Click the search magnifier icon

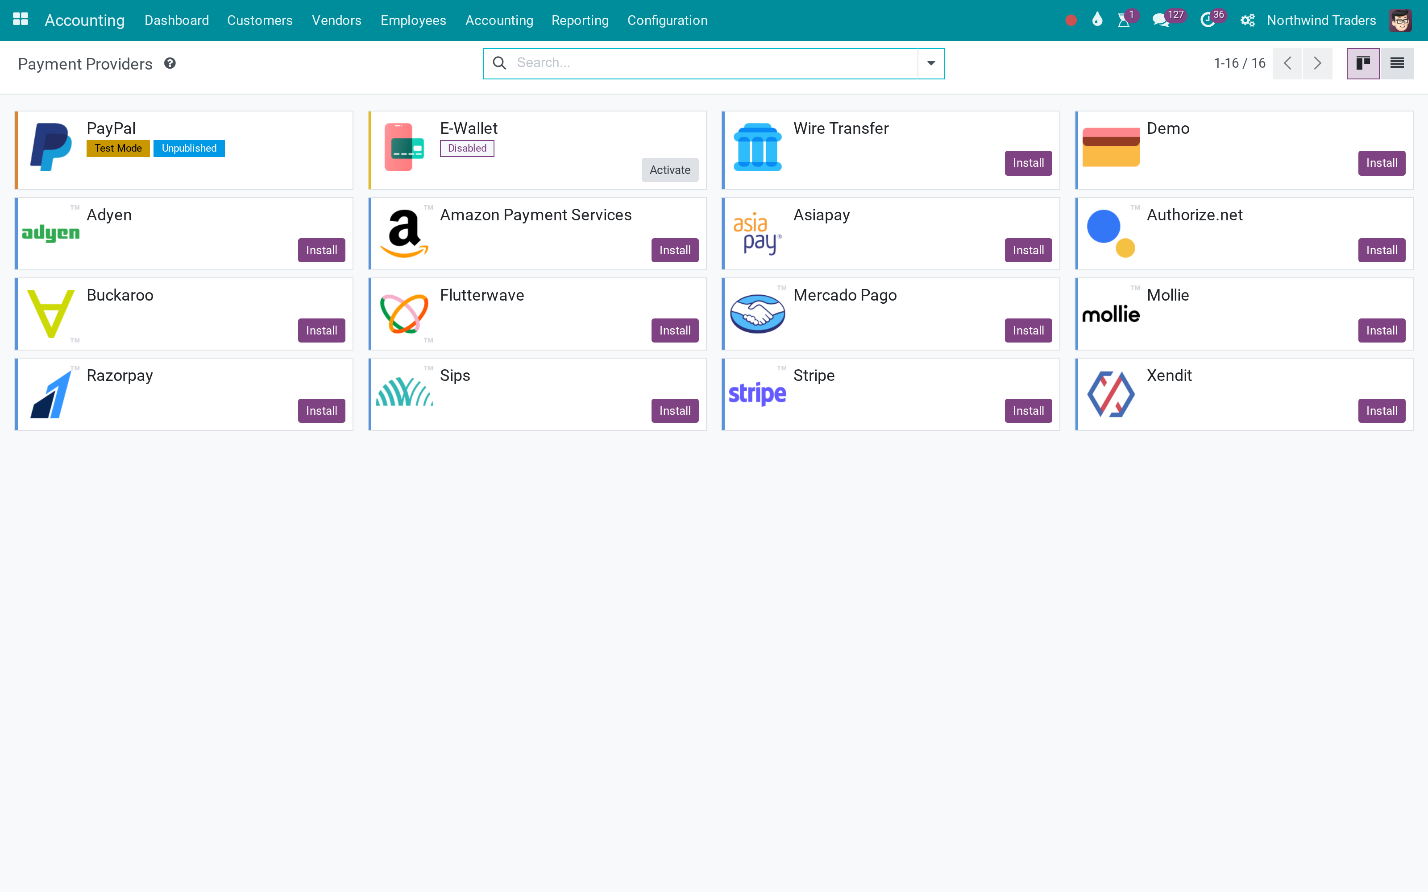click(499, 63)
